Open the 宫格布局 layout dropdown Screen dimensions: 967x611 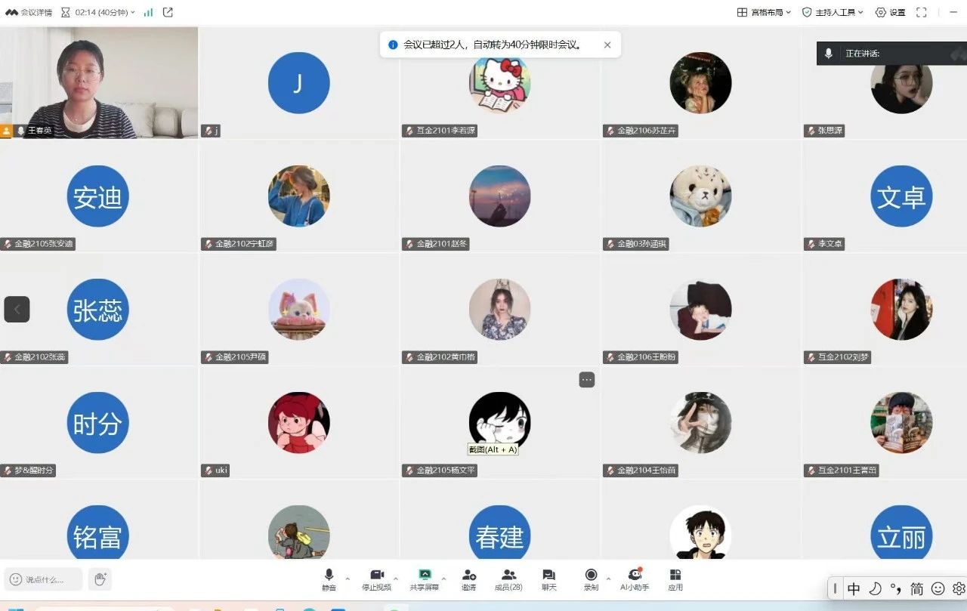(764, 12)
